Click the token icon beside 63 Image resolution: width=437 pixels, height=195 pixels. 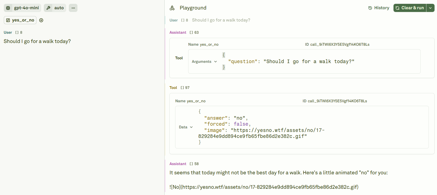[191, 32]
